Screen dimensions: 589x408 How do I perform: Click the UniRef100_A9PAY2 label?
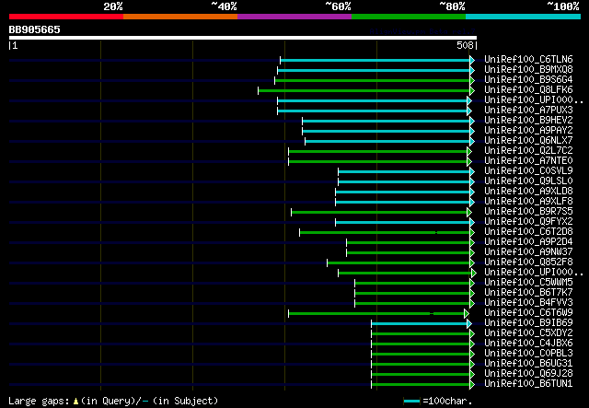click(x=528, y=131)
